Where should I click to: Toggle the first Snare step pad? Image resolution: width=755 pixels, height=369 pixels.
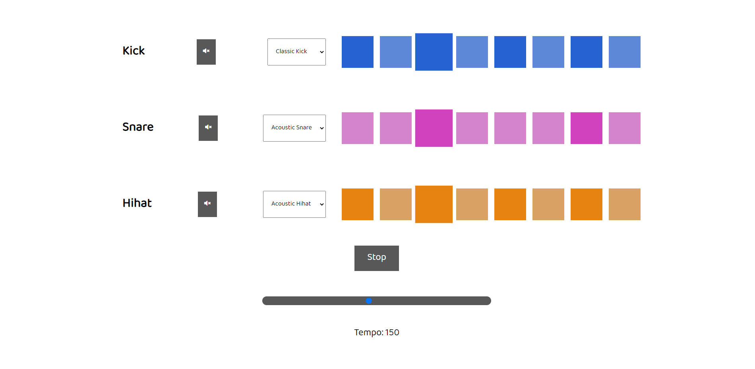pyautogui.click(x=358, y=128)
